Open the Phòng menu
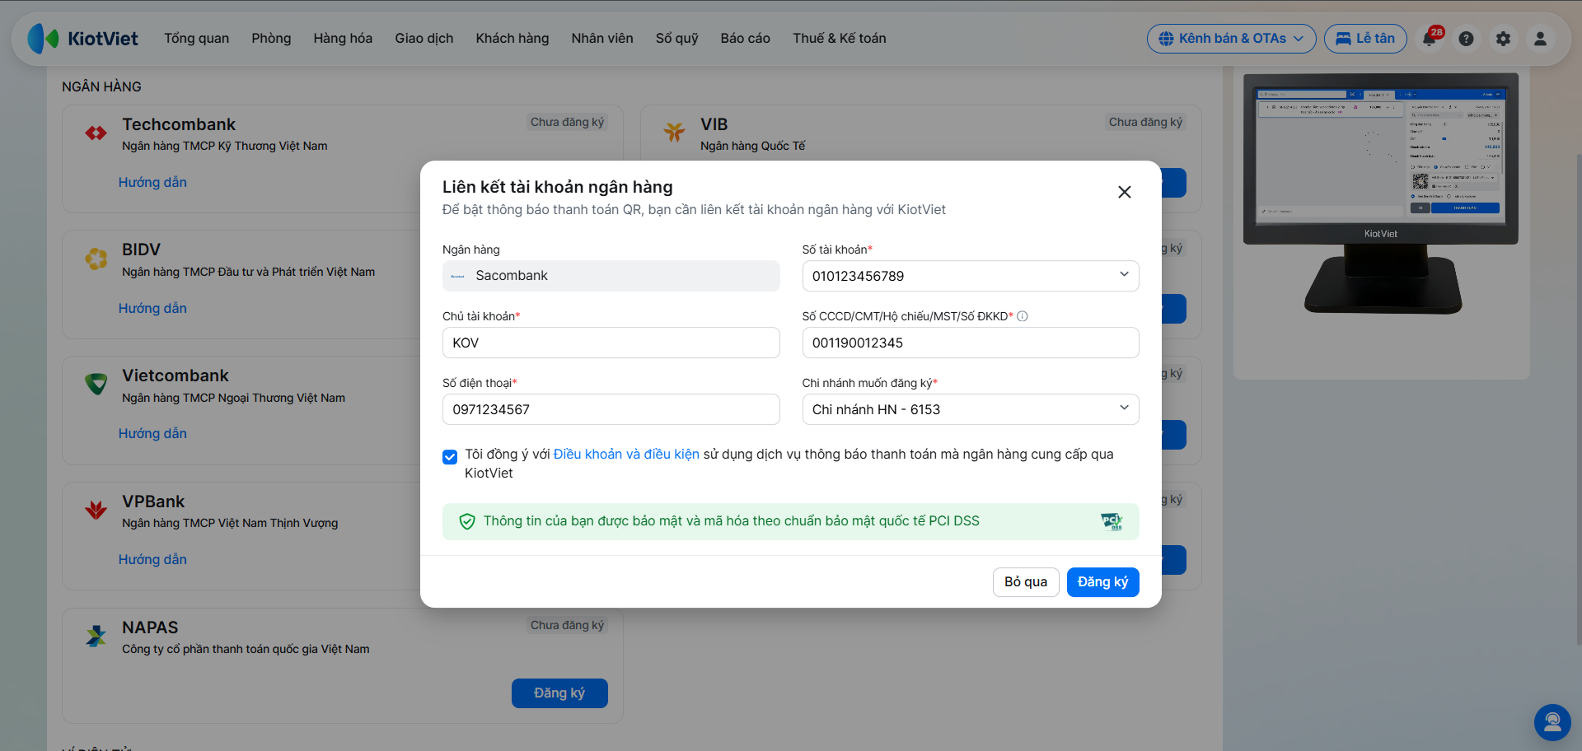The width and height of the screenshot is (1582, 751). click(272, 39)
